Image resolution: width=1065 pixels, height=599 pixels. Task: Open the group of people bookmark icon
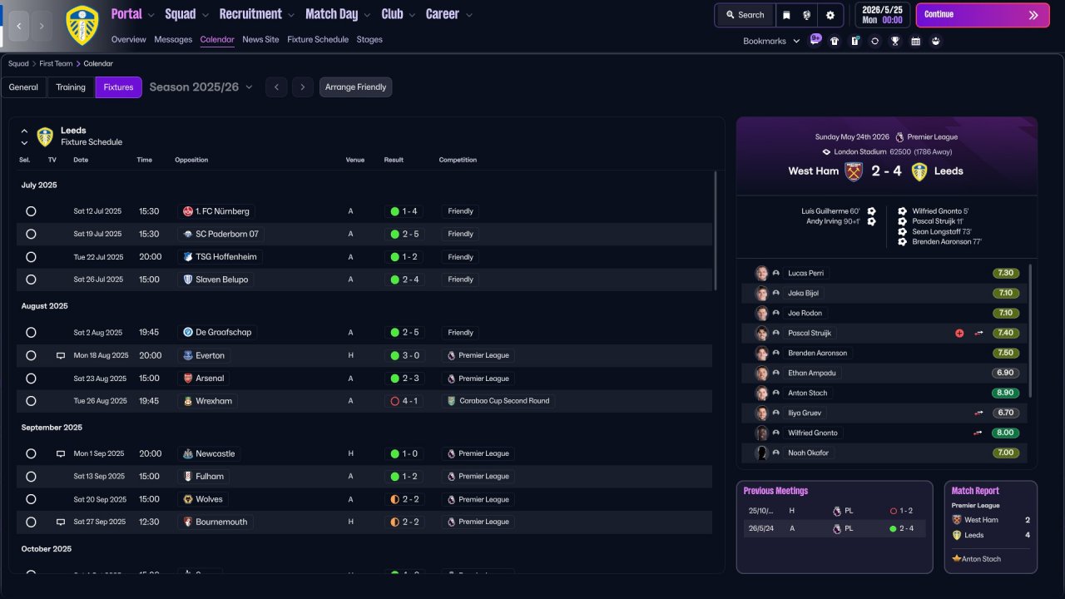936,41
